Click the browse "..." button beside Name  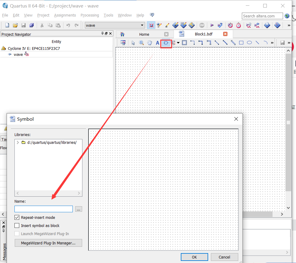79,209
